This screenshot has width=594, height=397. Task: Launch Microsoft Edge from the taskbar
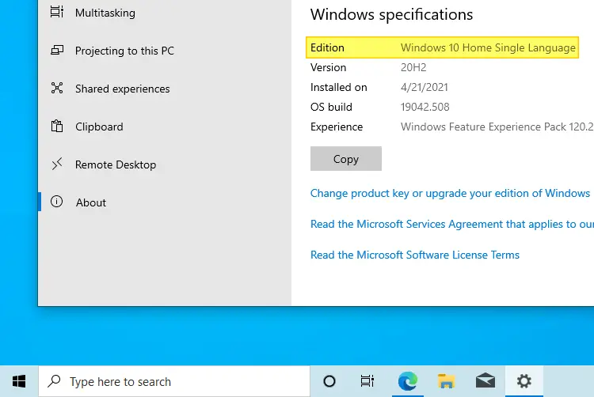pyautogui.click(x=408, y=381)
